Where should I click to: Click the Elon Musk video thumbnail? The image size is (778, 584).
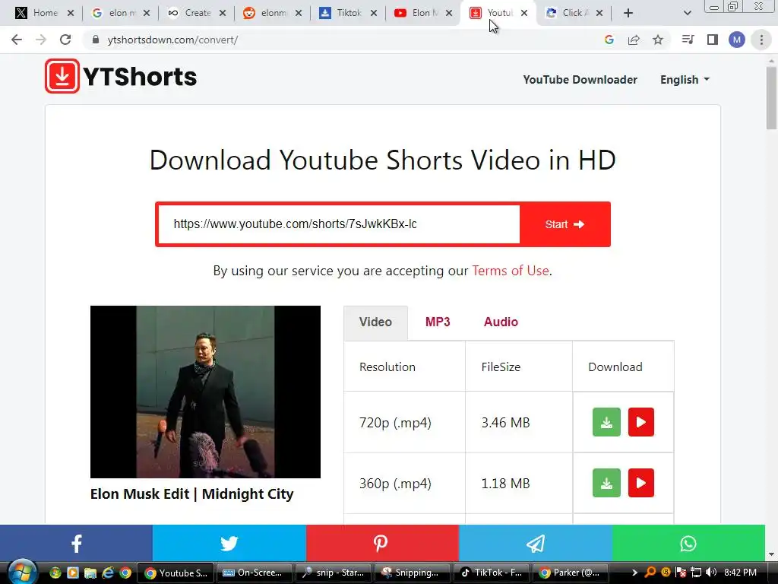[x=205, y=392]
